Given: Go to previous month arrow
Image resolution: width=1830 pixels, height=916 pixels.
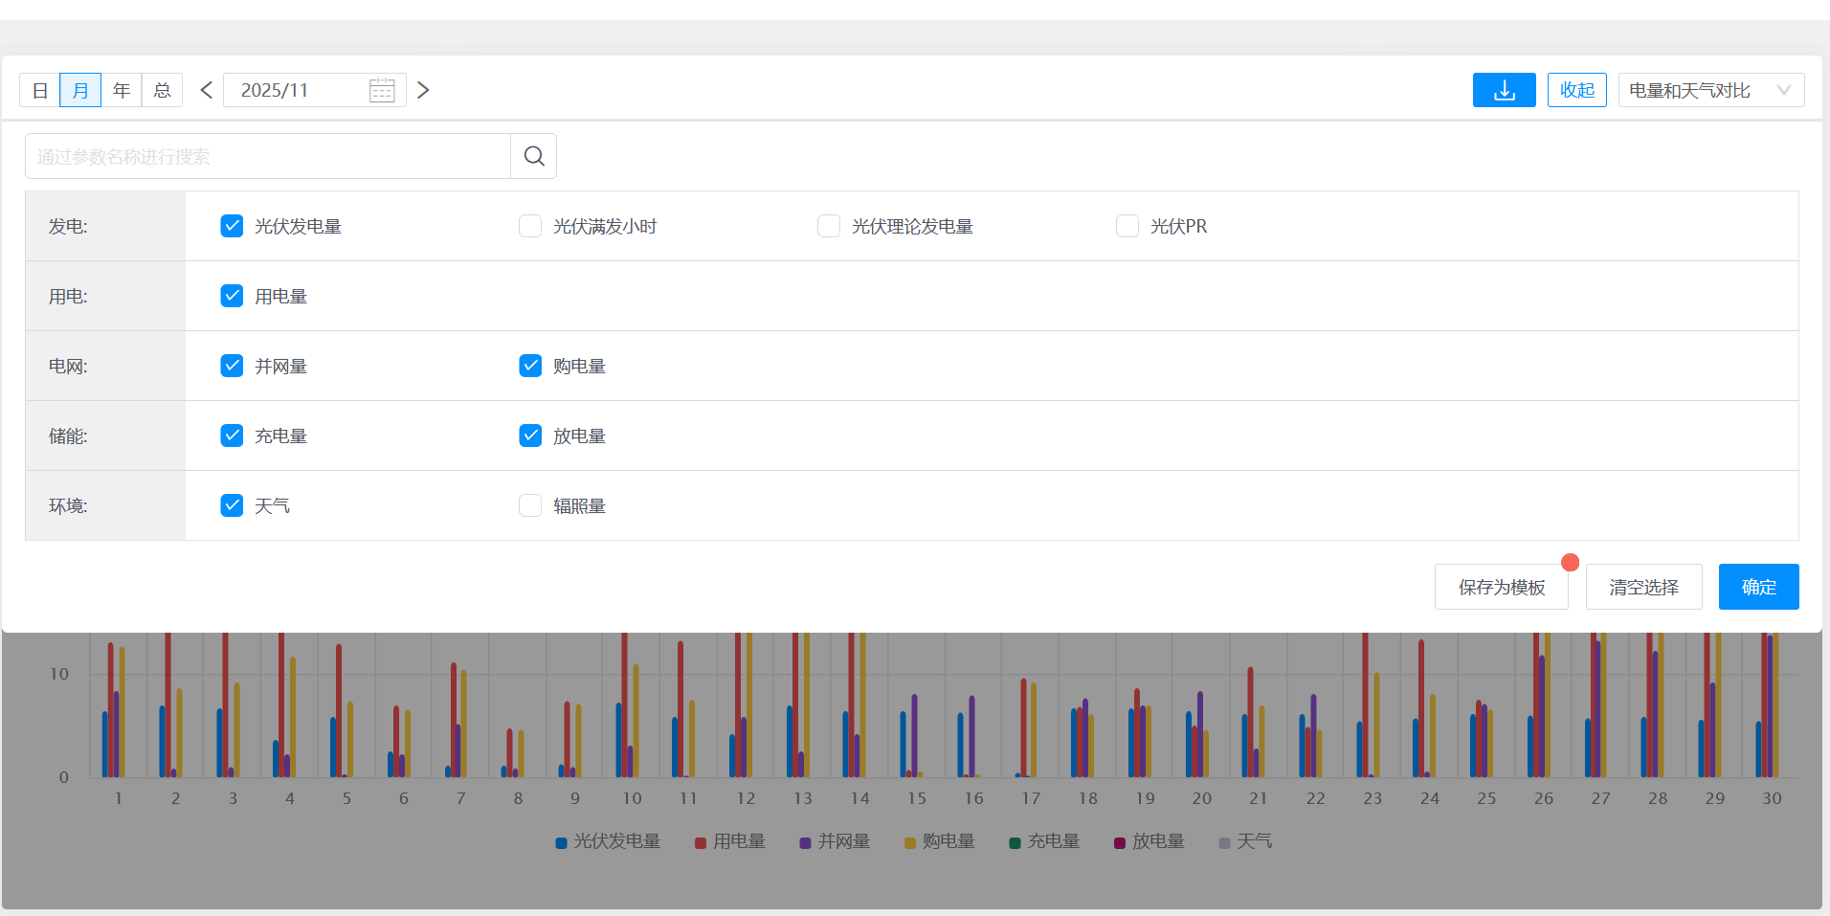Looking at the screenshot, I should [206, 90].
